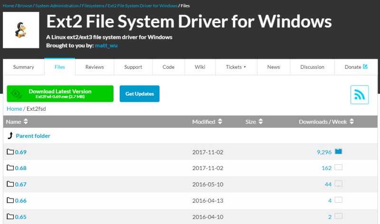The height and width of the screenshot is (224, 380).
Task: Click the Tux penguin project logo
Action: pyautogui.click(x=20, y=29)
